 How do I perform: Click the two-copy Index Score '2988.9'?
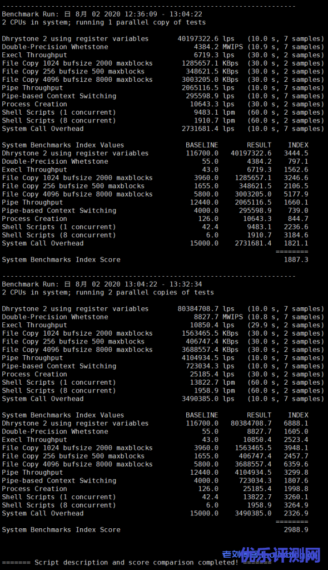296,530
